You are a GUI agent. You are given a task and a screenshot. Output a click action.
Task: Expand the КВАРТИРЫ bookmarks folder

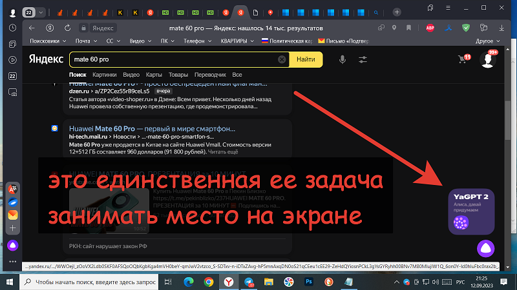237,41
